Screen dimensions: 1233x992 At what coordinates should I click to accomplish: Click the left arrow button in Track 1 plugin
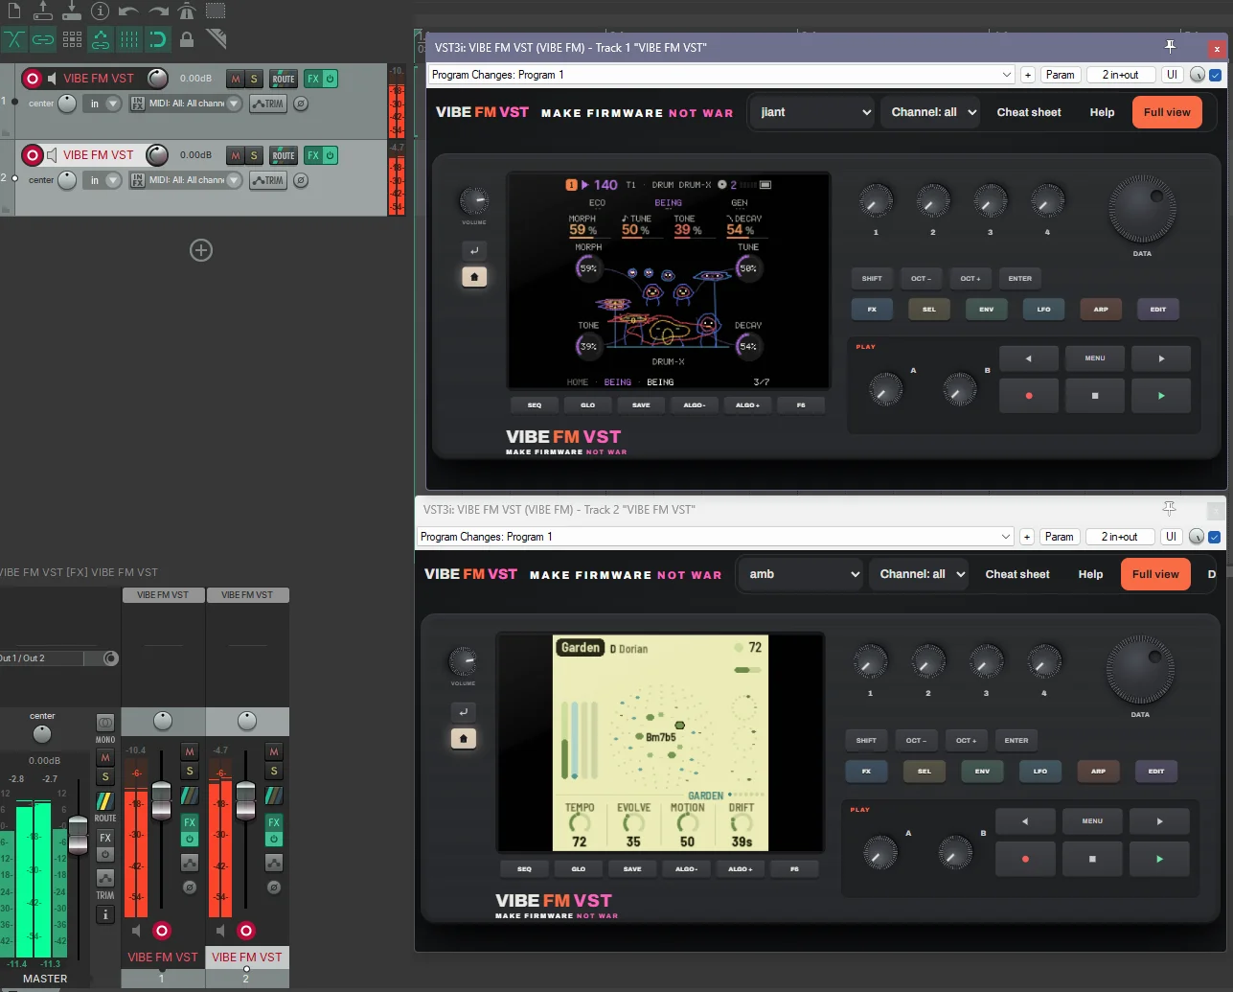1029,358
